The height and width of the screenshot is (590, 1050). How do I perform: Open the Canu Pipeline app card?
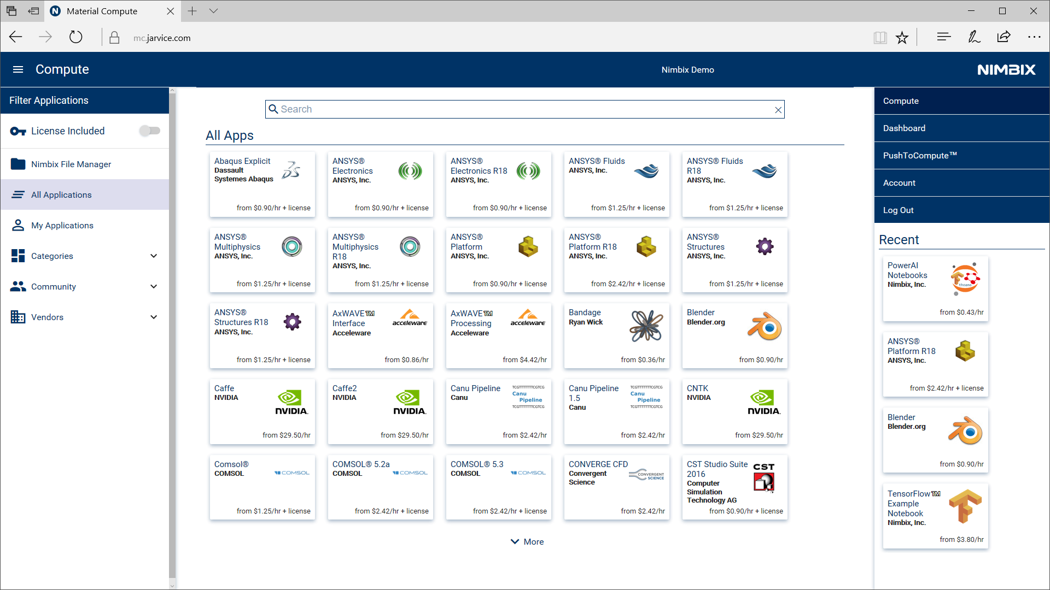498,411
